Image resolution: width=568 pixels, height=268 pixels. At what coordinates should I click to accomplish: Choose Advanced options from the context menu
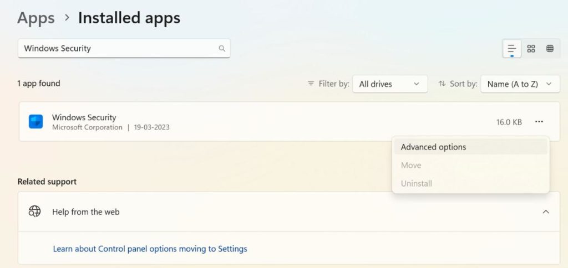[433, 147]
